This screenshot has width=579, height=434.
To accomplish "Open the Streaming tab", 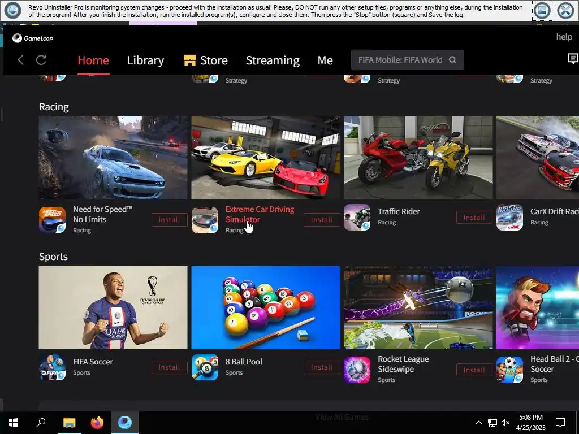I will tap(273, 60).
